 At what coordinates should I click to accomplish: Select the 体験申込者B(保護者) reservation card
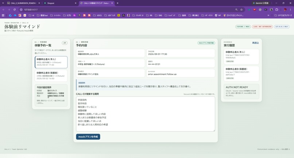[51, 76]
